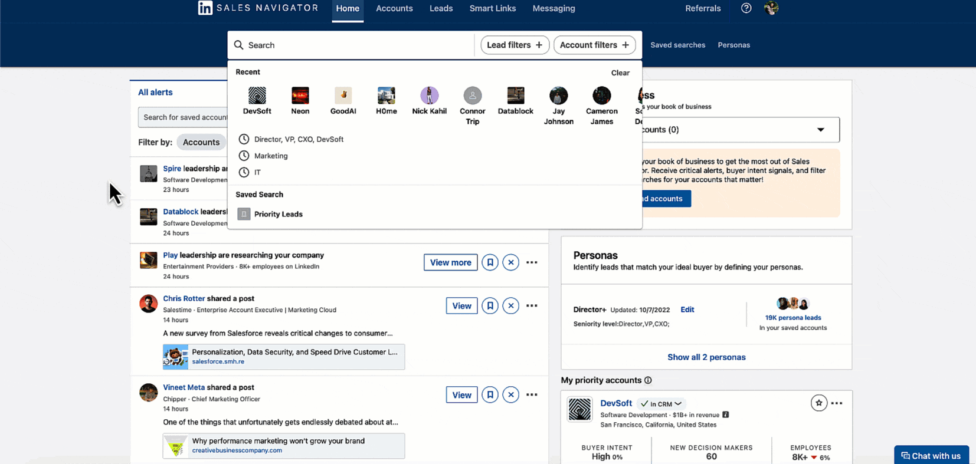Open more options for Play leadership alert

532,262
